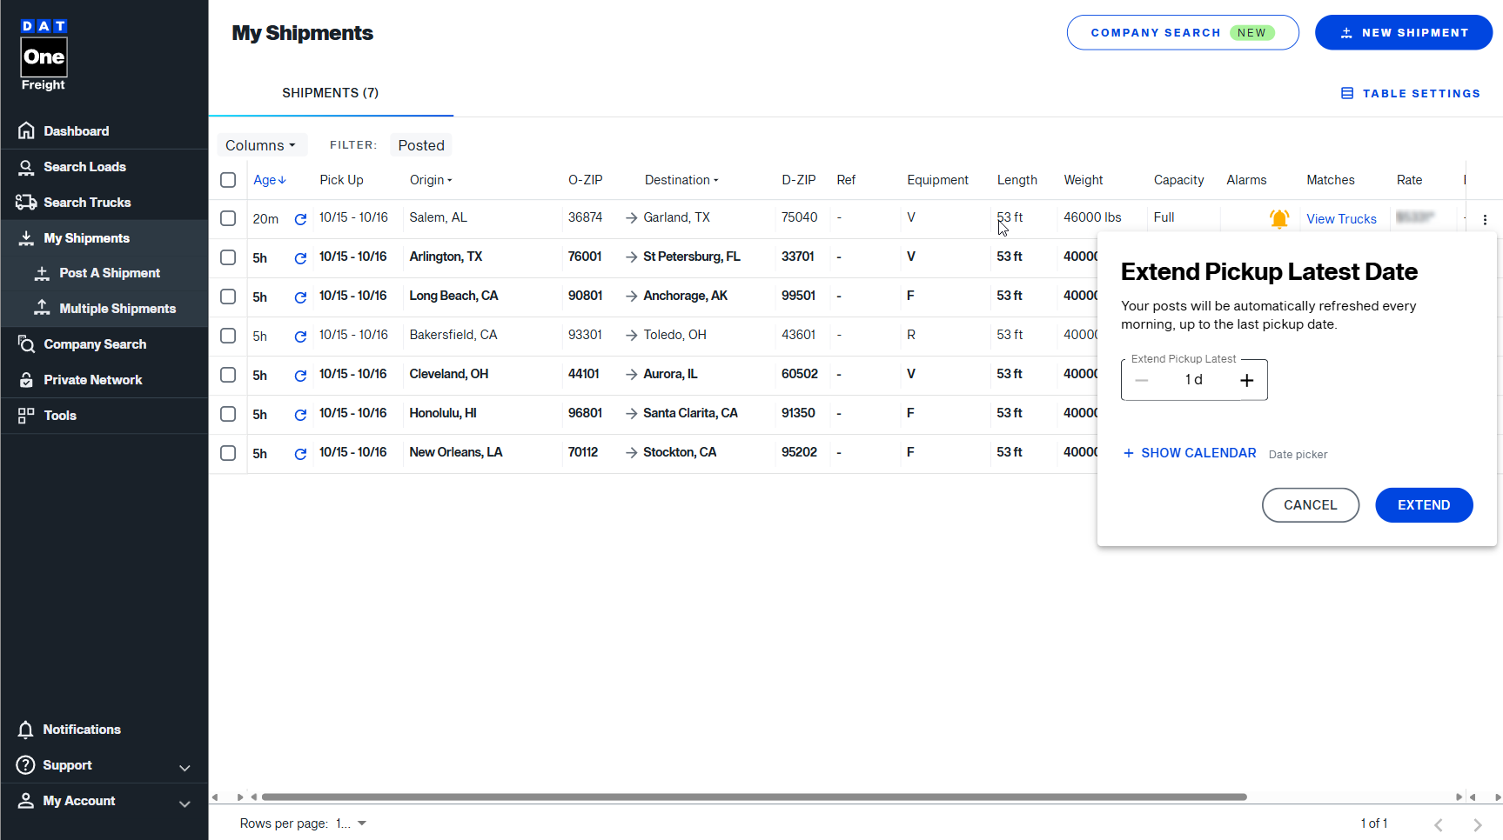1503x840 pixels.
Task: Click the horizontal table scrollbar
Action: [754, 797]
